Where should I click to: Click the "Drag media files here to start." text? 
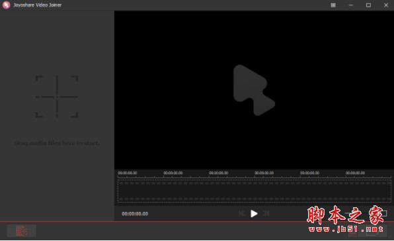57,143
